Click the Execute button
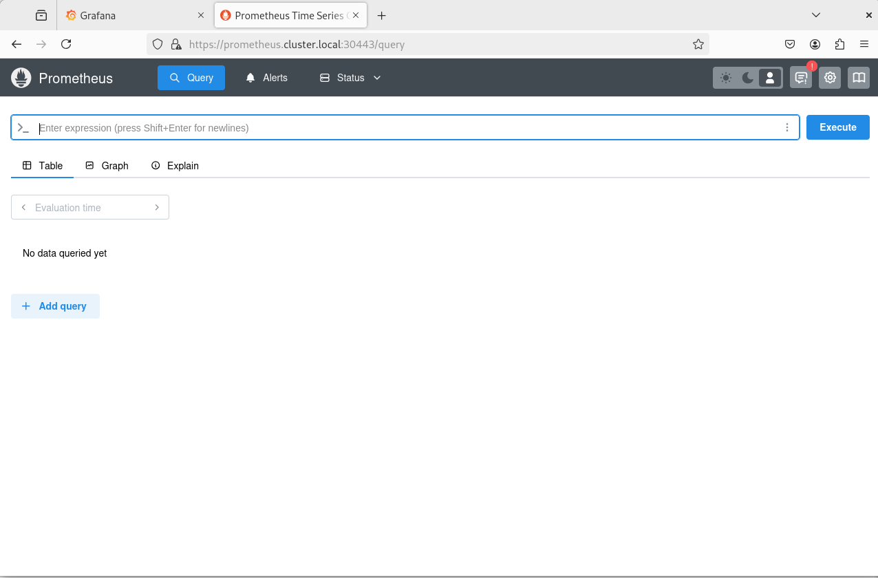Image resolution: width=878 pixels, height=578 pixels. click(x=837, y=127)
